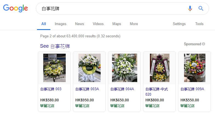This screenshot has width=215, height=115.
Task: Open the 白事花牌 004A title link
Action: 122,89
